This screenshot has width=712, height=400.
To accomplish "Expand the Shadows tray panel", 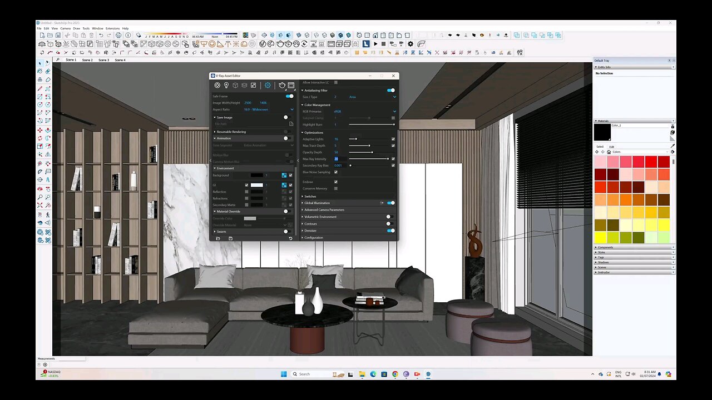I will coord(634,262).
